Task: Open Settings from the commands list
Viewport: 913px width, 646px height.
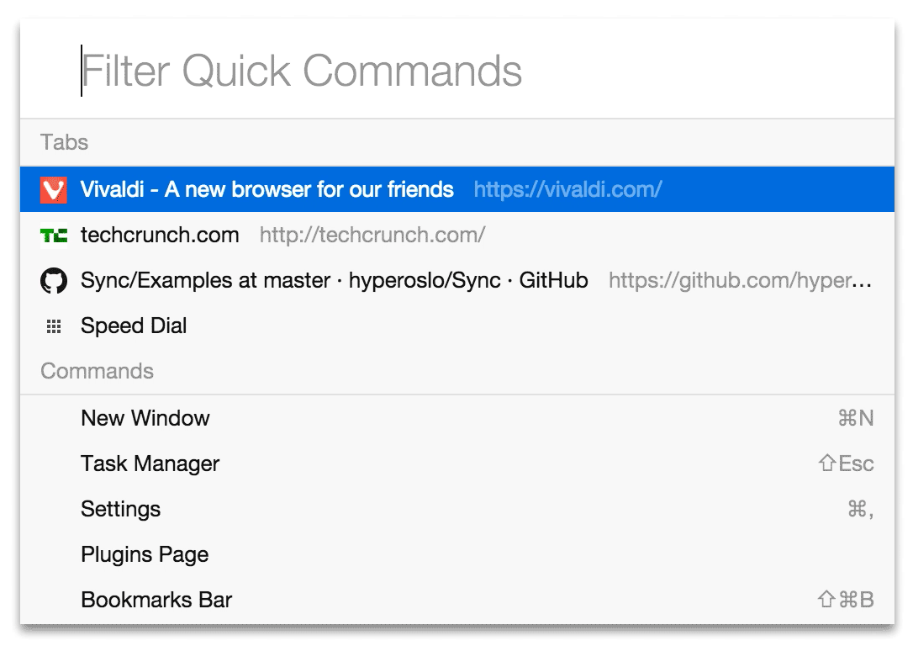Action: pyautogui.click(x=120, y=509)
